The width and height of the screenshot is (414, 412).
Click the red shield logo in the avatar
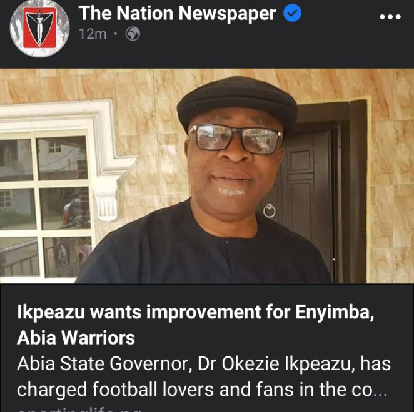(39, 27)
